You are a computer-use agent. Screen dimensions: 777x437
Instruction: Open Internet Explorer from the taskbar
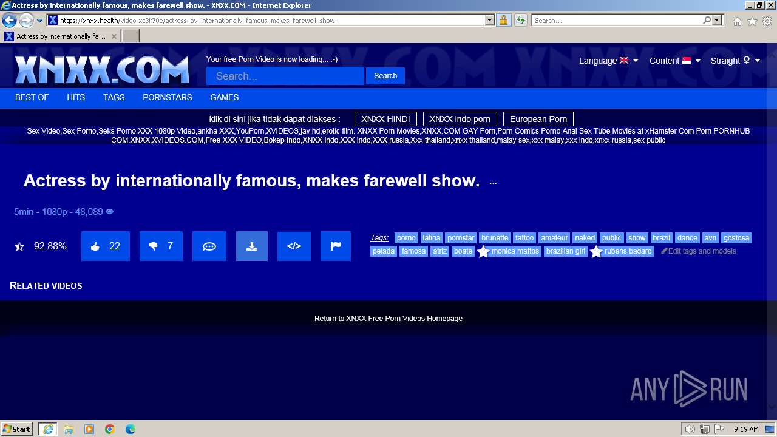(x=48, y=429)
